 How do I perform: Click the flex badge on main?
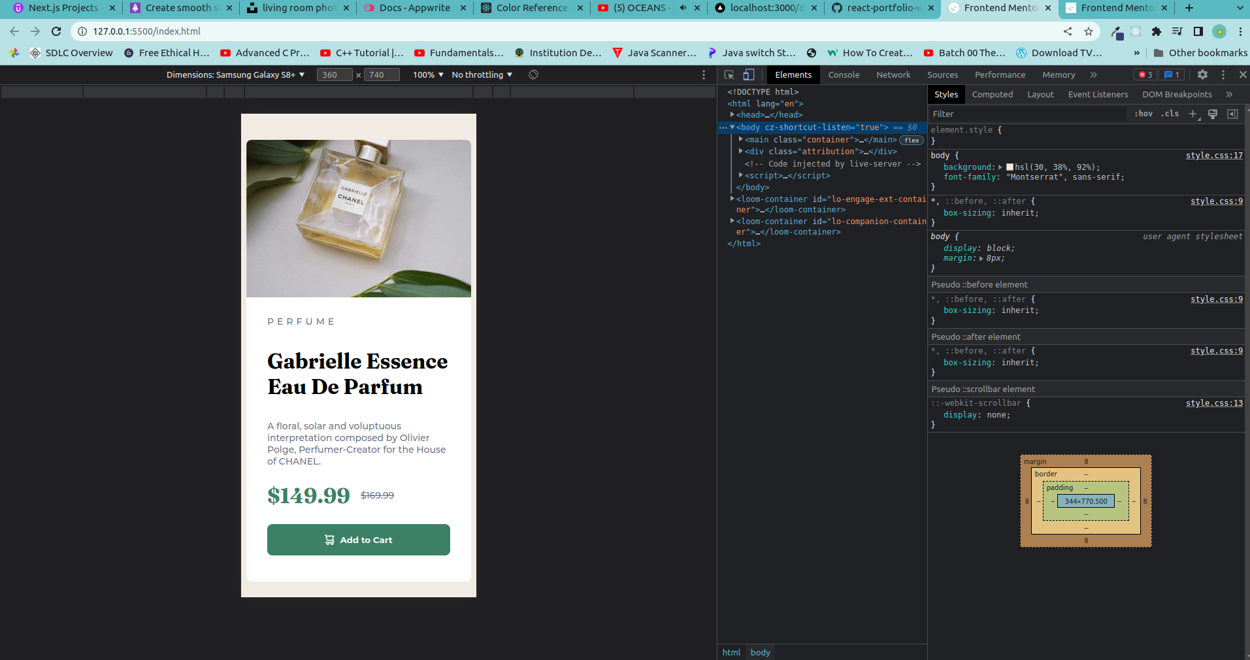pyautogui.click(x=912, y=140)
